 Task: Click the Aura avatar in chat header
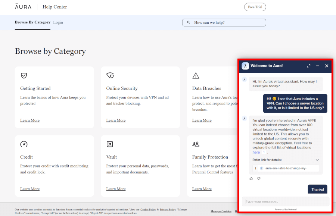(245, 66)
